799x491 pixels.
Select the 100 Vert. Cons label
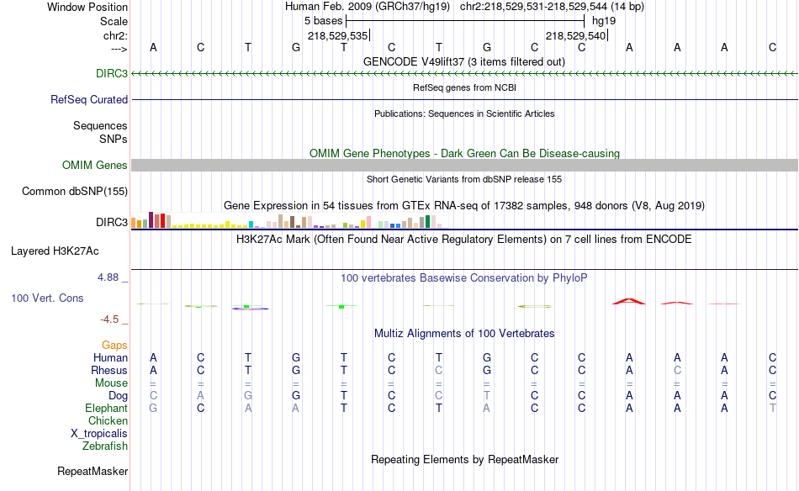click(47, 298)
